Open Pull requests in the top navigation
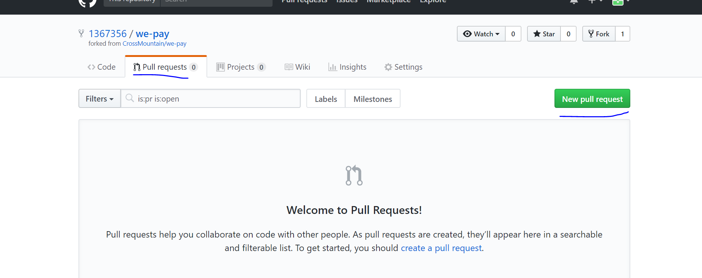Image resolution: width=702 pixels, height=278 pixels. click(x=304, y=1)
